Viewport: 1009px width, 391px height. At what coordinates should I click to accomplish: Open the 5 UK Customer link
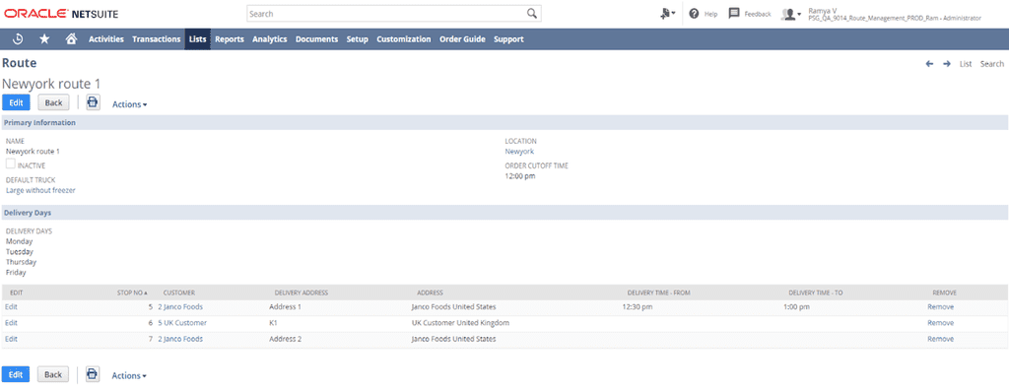[182, 323]
